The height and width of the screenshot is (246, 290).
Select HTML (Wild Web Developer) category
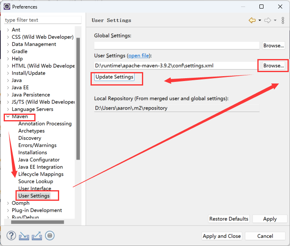[x=43, y=66]
